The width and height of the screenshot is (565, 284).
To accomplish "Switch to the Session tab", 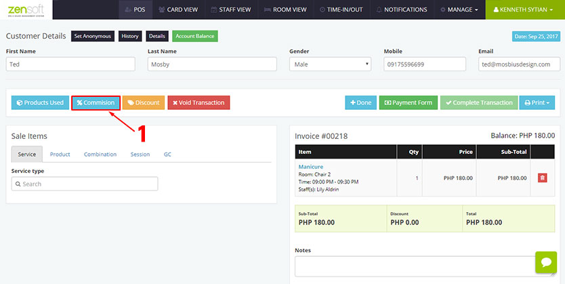I will pyautogui.click(x=140, y=155).
